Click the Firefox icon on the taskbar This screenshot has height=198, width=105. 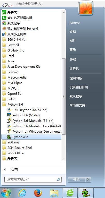click(38, 193)
